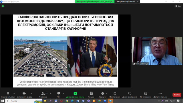The height and width of the screenshot is (103, 183).
Task: Open the floppy-disk app on taskbar
Action: point(56,101)
